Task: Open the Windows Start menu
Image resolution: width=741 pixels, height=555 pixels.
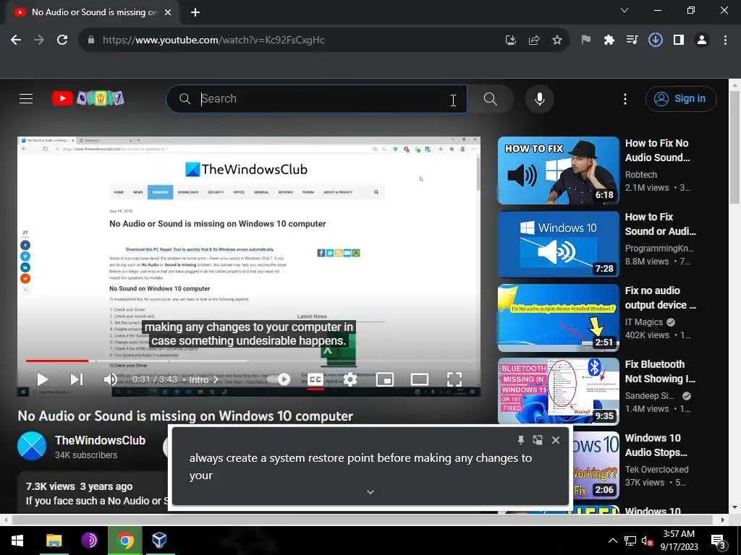Action: pos(17,541)
